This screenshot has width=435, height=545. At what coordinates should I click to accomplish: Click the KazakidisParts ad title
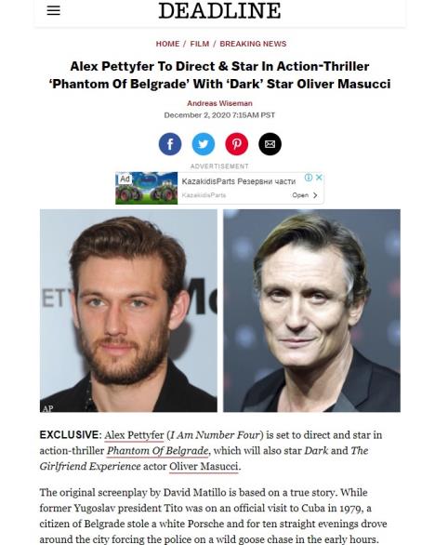point(238,181)
